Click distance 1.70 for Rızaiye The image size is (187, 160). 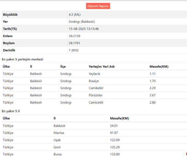pos(153,81)
